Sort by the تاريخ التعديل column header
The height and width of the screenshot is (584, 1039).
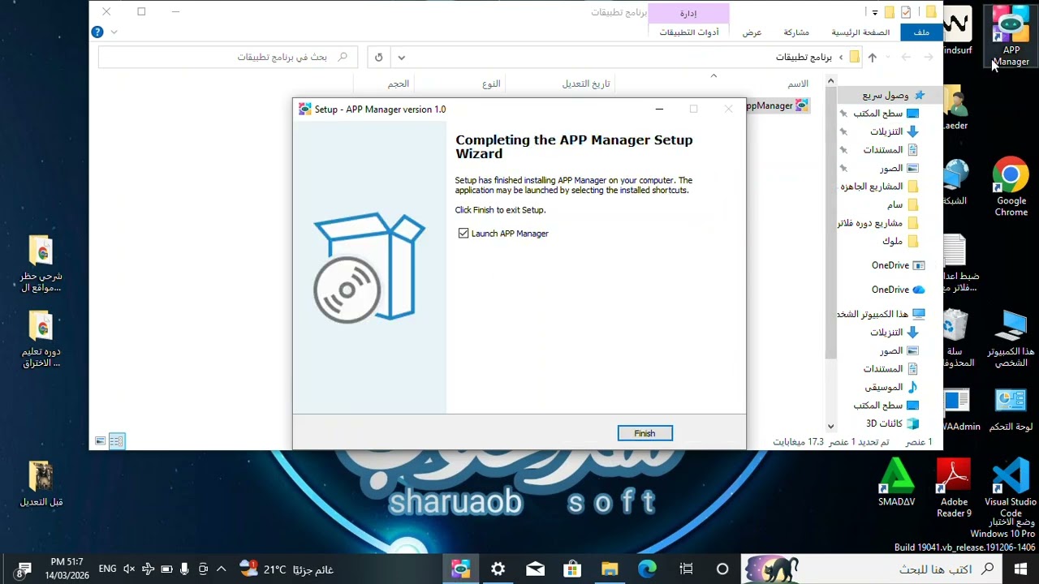point(586,84)
